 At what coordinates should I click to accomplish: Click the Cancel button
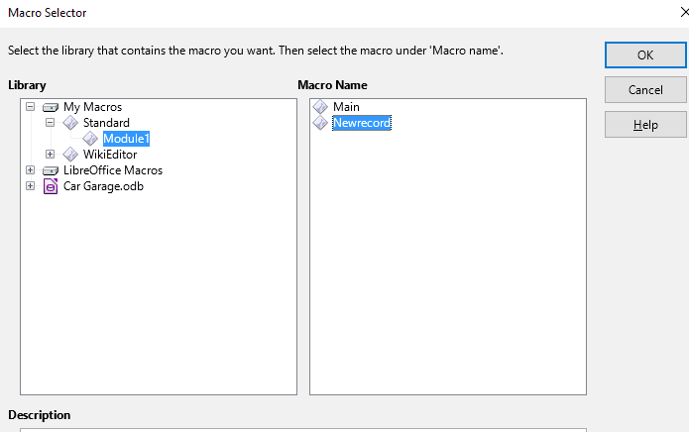point(645,90)
